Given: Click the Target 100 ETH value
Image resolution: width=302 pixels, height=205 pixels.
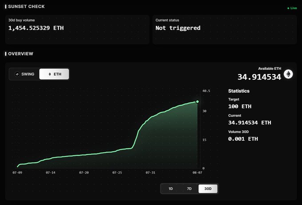Looking at the screenshot, I should 240,106.
